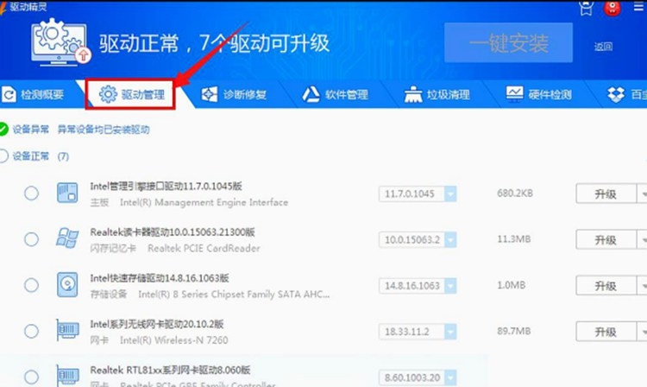
Task: Switch to the 驱动管理 tab
Action: (131, 94)
